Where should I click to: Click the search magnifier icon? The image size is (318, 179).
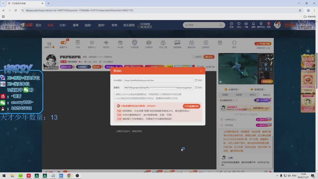pyautogui.click(x=221, y=25)
